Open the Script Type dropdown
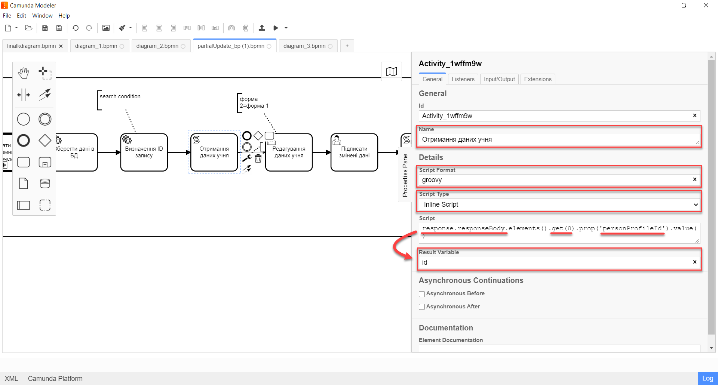718x385 pixels. [559, 204]
